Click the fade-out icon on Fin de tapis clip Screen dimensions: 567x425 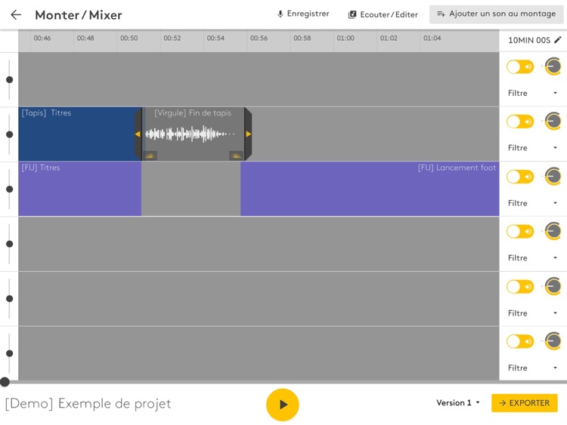[x=236, y=156]
